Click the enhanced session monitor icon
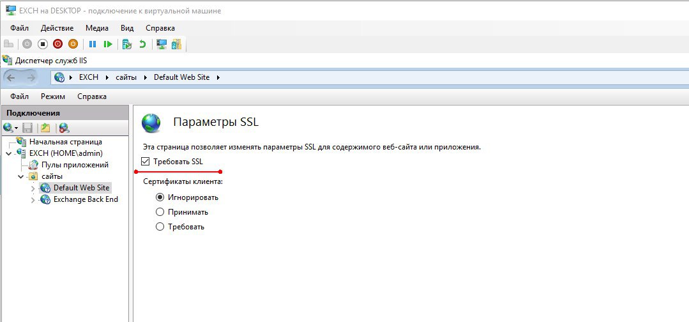The width and height of the screenshot is (689, 322). [x=162, y=44]
